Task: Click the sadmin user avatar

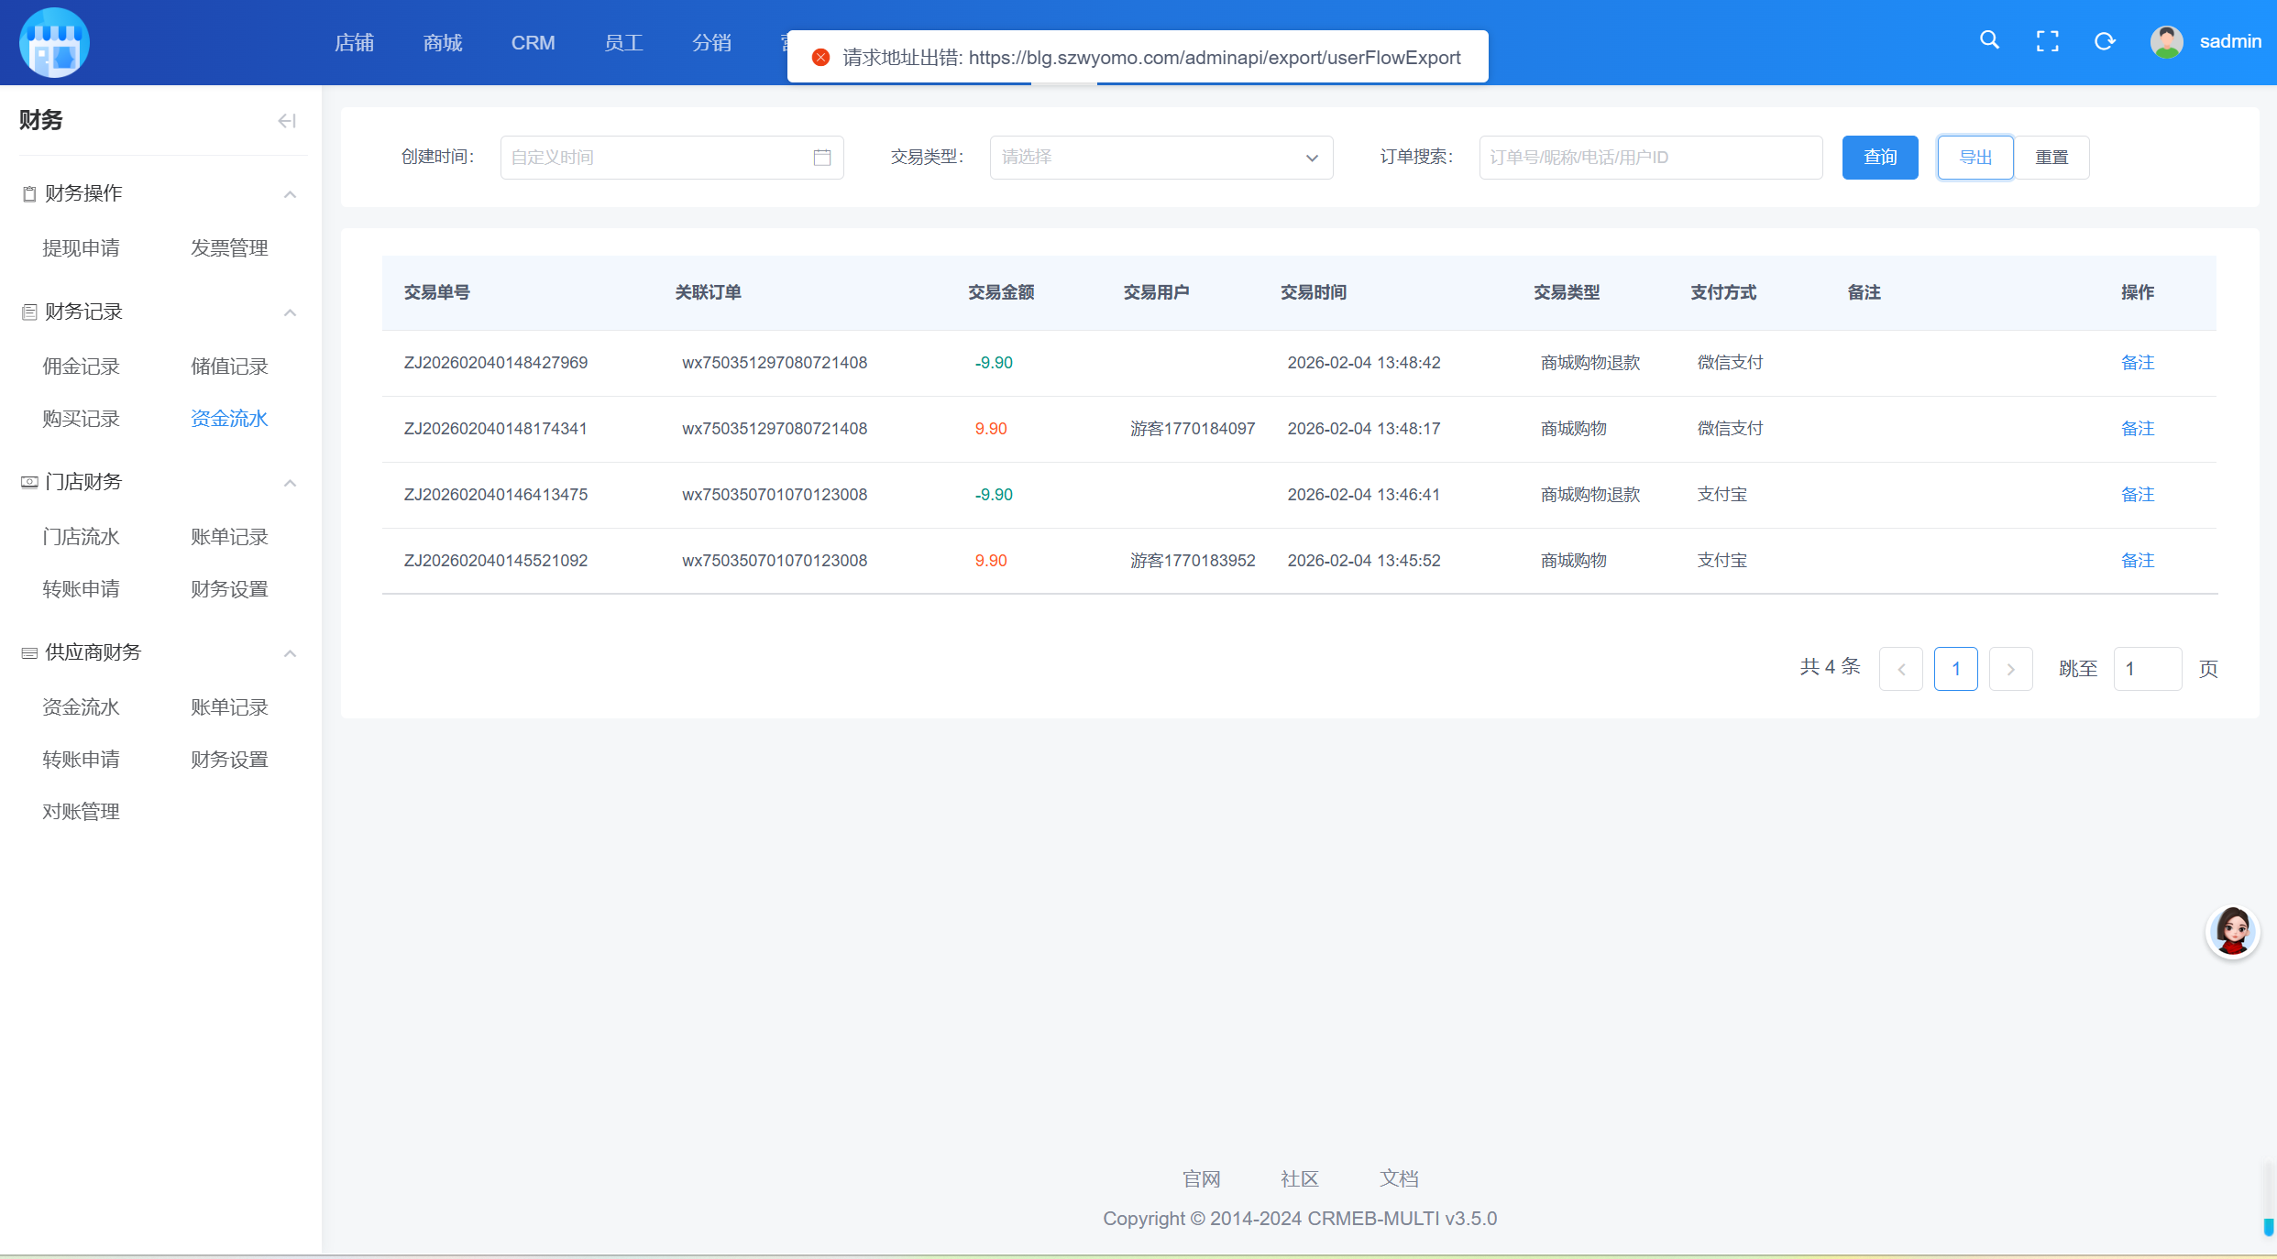Action: pyautogui.click(x=2166, y=41)
